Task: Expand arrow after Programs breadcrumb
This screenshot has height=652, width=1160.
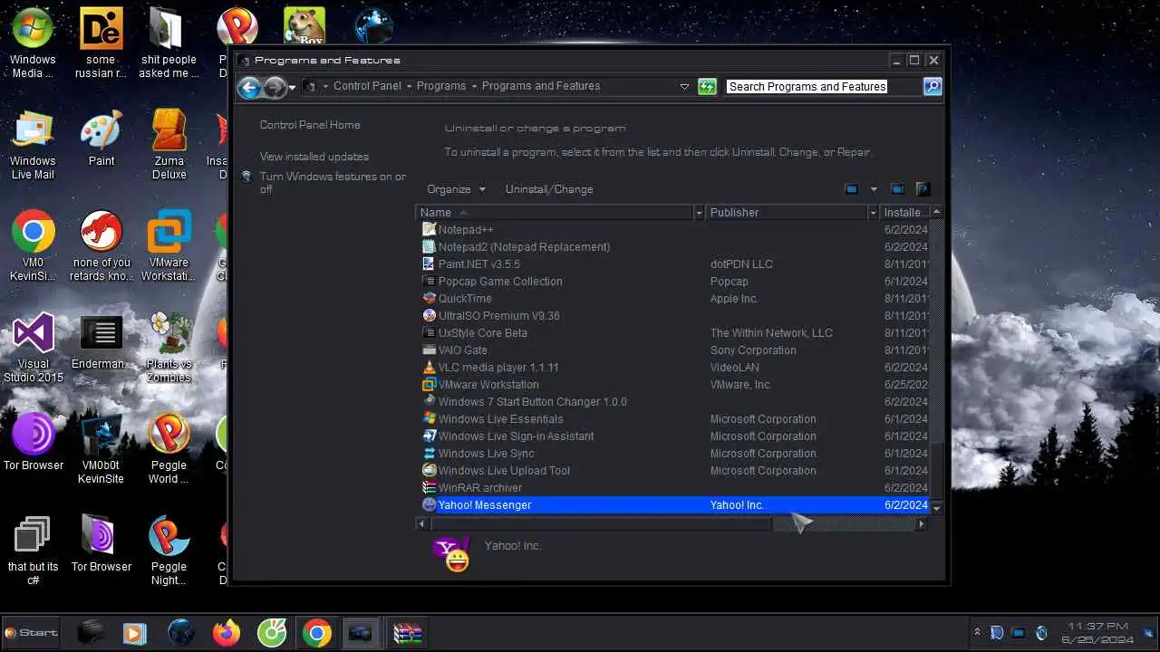Action: pos(474,87)
